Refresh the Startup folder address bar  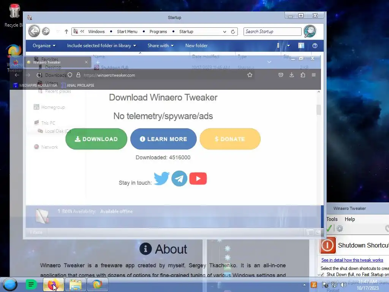[x=233, y=32]
